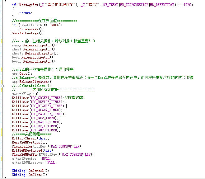Click KillTimer(IDT_AUTO_TIMER) line
The width and height of the screenshot is (205, 179).
click(36, 130)
